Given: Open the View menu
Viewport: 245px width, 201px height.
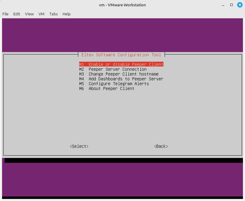Looking at the screenshot, I should (x=29, y=14).
